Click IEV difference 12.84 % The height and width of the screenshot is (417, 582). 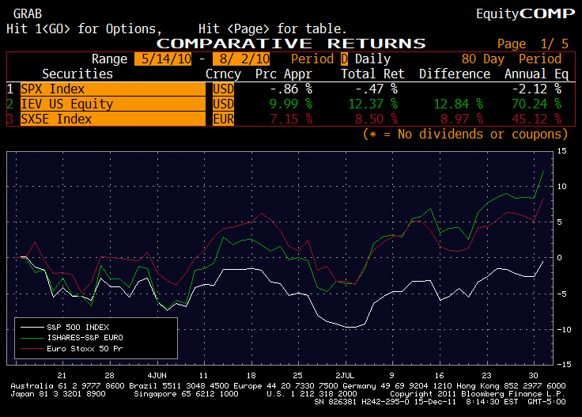click(459, 104)
